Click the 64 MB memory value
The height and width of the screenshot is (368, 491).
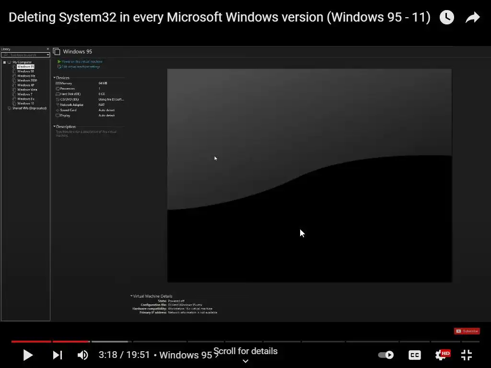pyautogui.click(x=103, y=83)
